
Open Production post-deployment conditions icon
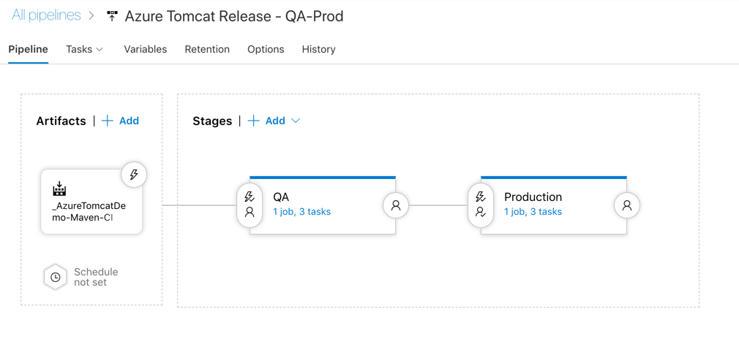click(x=627, y=205)
